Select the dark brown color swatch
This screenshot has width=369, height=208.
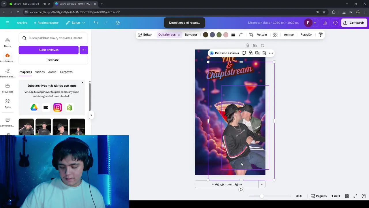tap(206, 35)
